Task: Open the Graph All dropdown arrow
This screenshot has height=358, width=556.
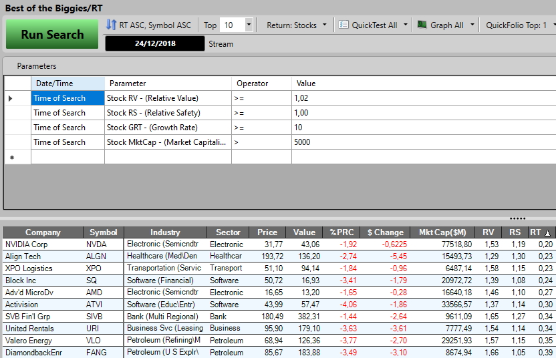Action: [472, 25]
